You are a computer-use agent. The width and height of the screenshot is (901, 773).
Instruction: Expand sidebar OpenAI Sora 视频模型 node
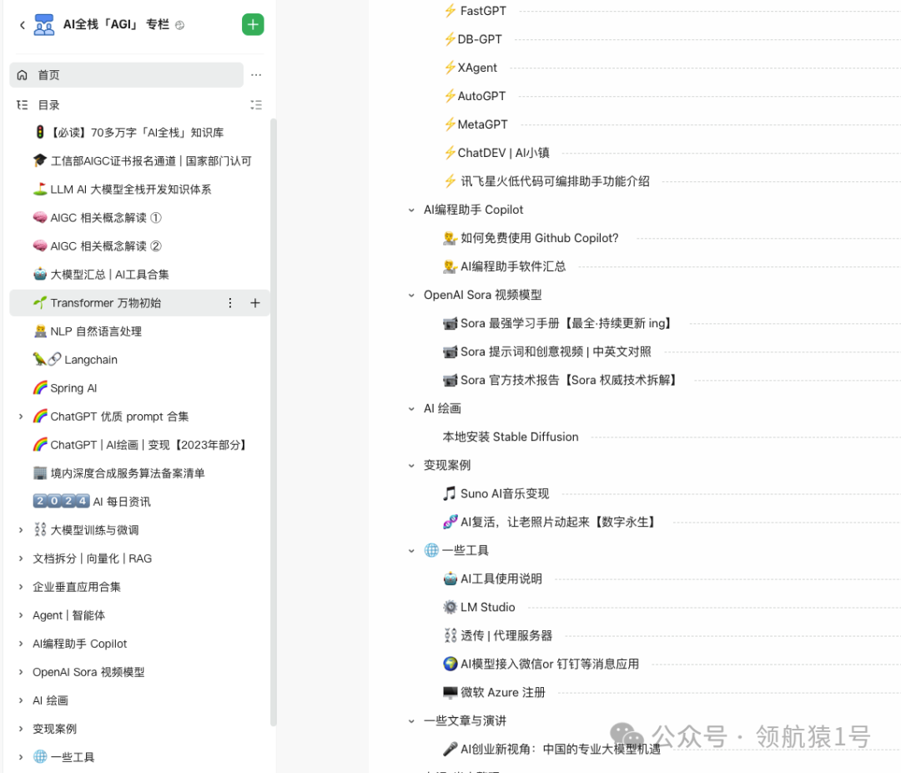click(x=21, y=672)
